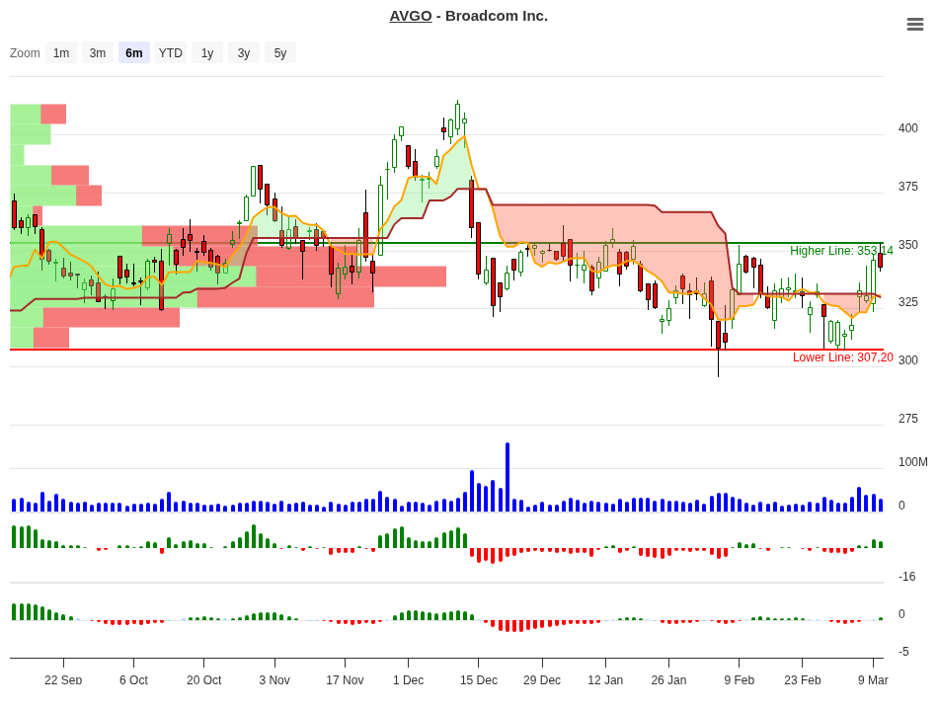
Task: Click the 100M volume axis label
Action: click(x=913, y=462)
